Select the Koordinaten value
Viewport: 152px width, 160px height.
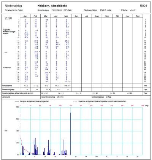pos(62,10)
